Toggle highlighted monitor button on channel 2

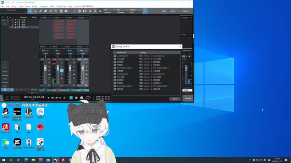coord(61,70)
